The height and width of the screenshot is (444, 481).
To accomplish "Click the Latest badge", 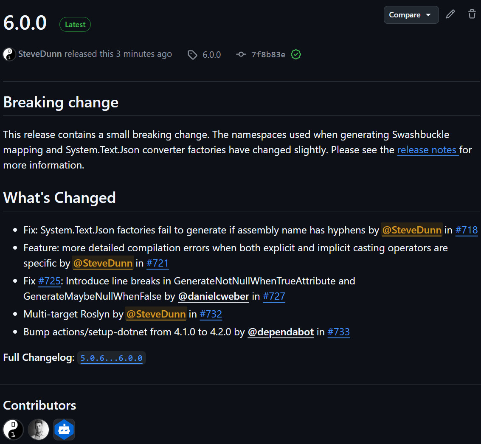I will tap(75, 25).
